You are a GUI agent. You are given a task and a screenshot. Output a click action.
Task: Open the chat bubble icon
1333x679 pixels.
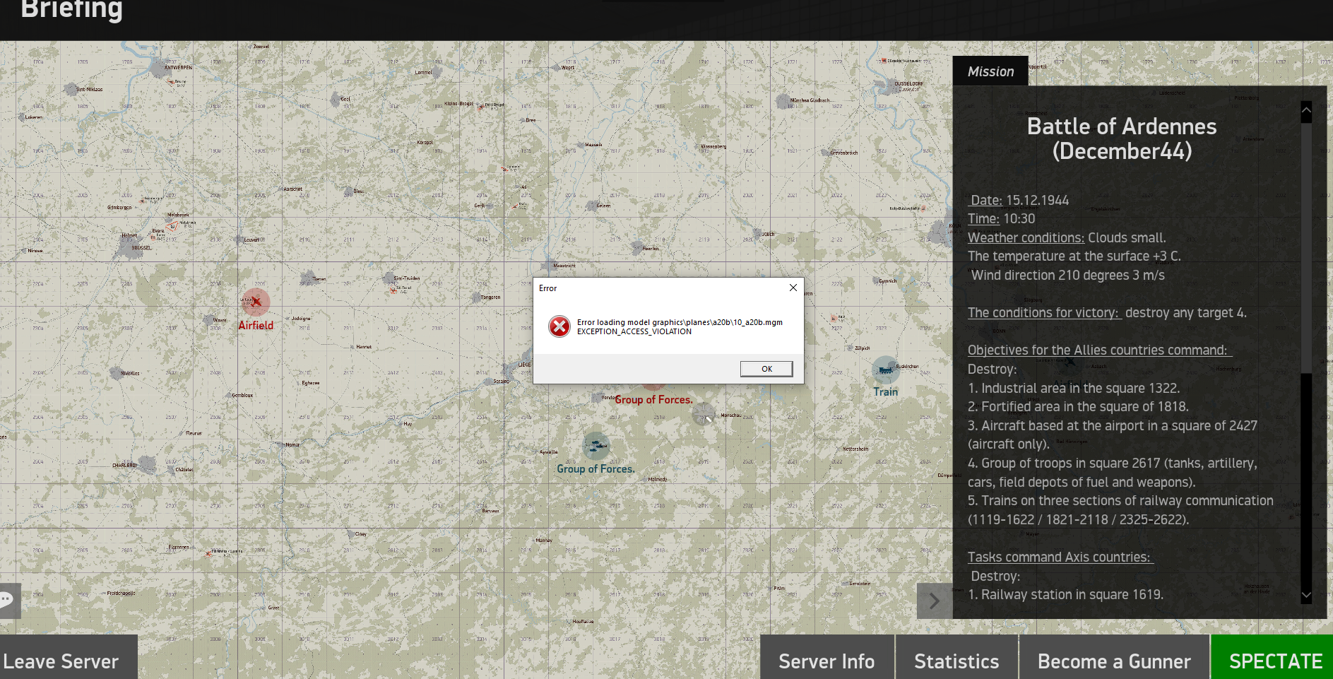click(x=8, y=600)
